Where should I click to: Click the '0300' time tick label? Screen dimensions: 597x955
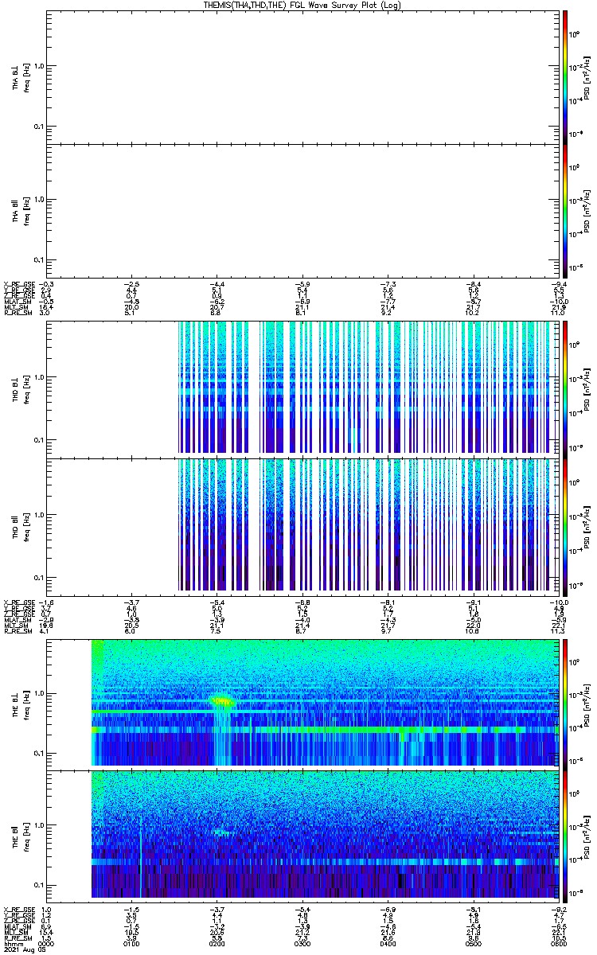(x=302, y=942)
